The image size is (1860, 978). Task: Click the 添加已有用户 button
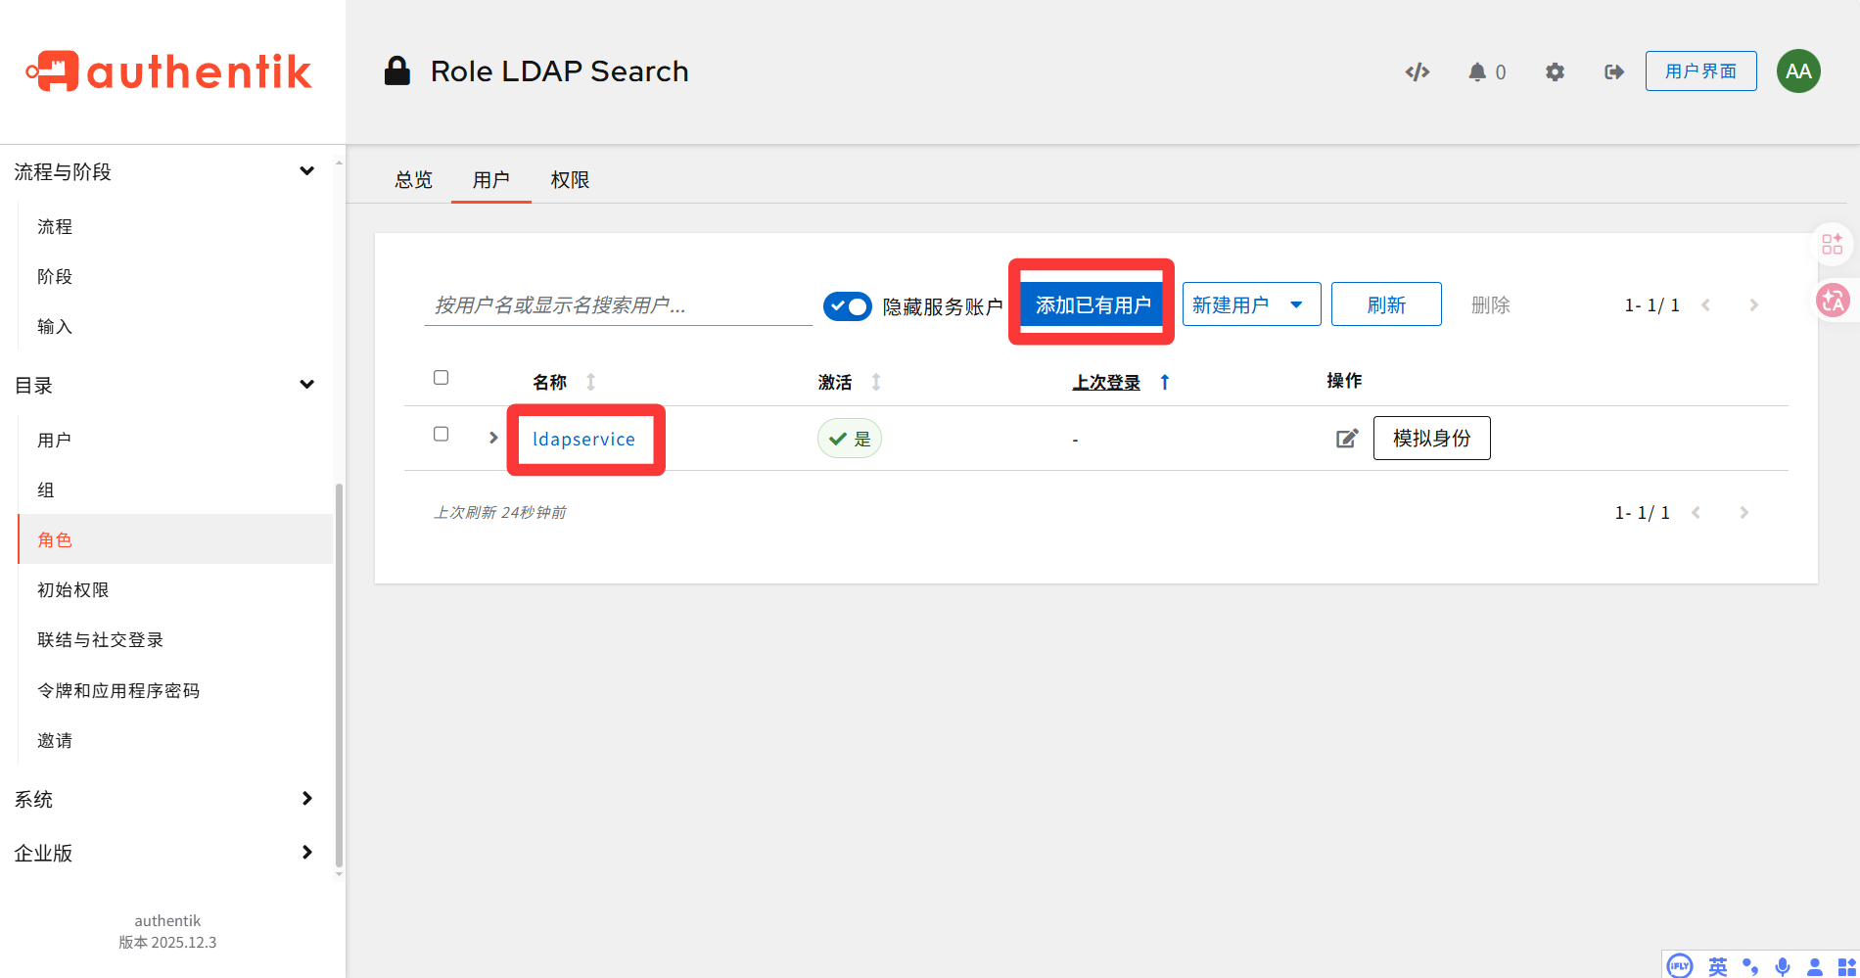(x=1093, y=305)
